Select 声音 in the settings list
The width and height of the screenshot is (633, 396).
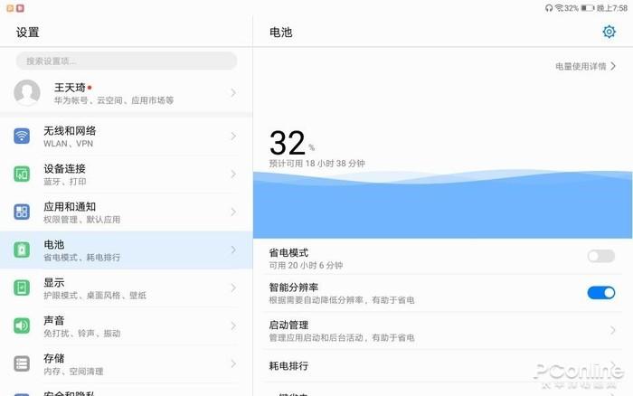[127, 325]
